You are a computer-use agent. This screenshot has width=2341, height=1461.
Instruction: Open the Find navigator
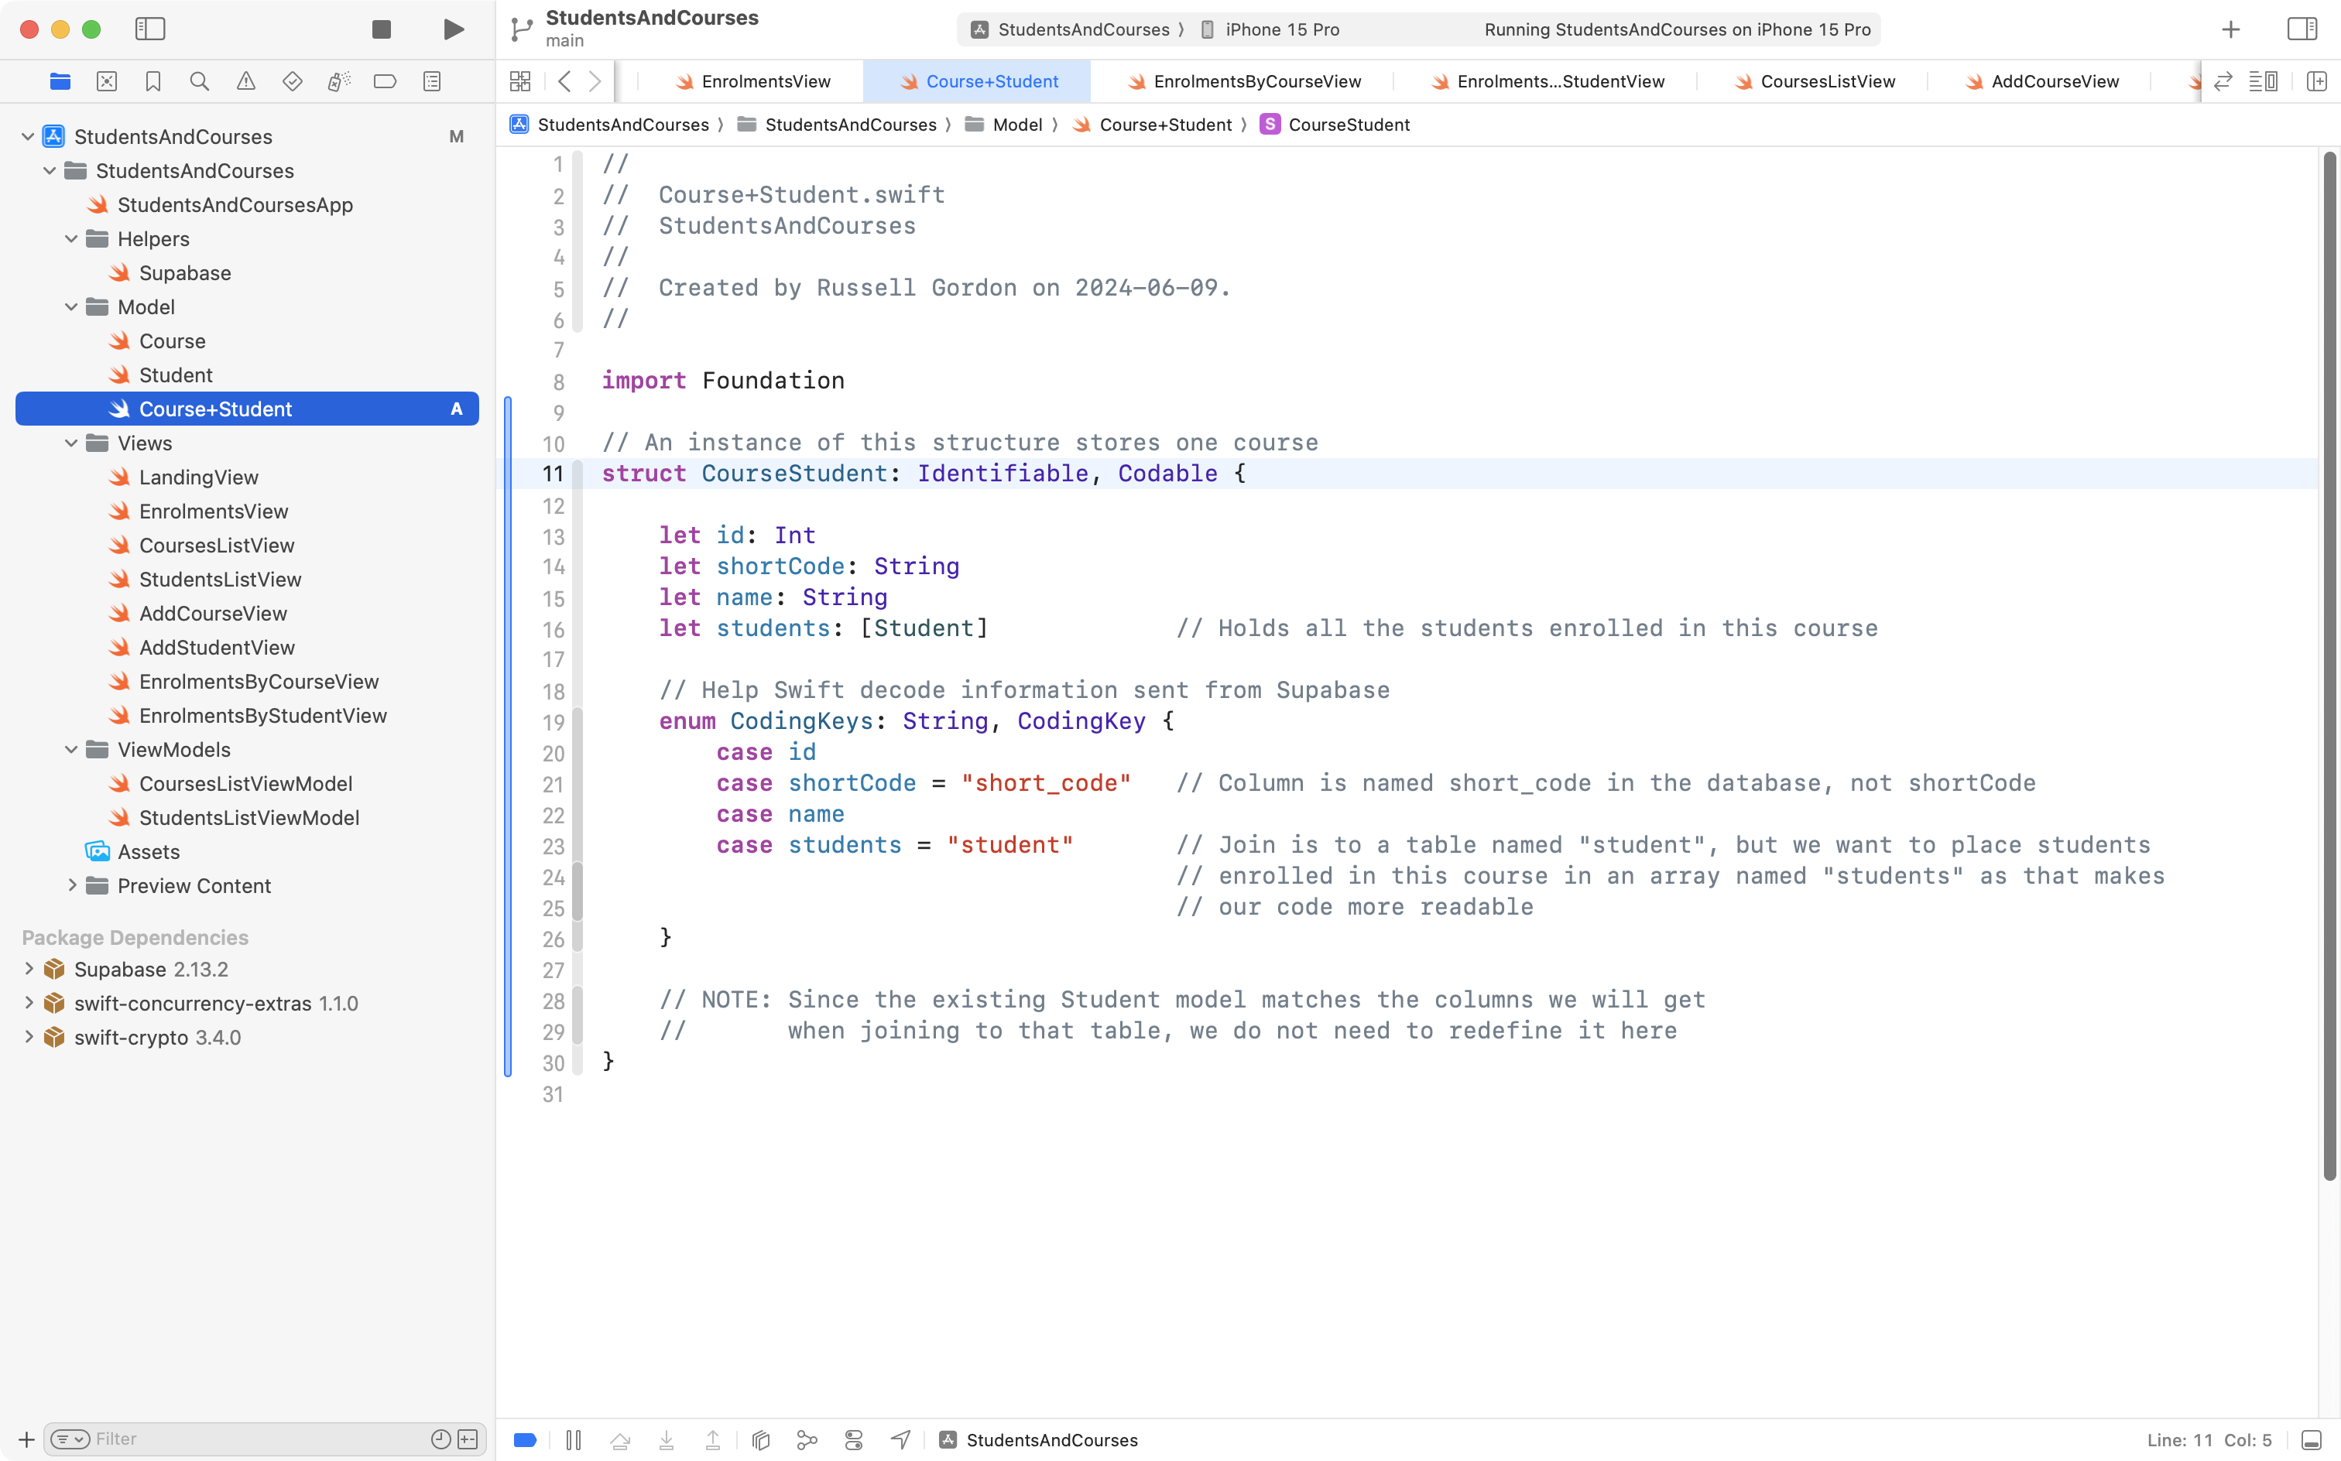(199, 81)
